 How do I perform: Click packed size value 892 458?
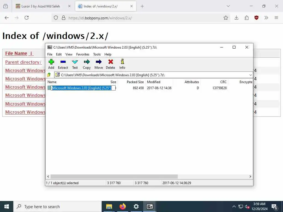point(138,88)
